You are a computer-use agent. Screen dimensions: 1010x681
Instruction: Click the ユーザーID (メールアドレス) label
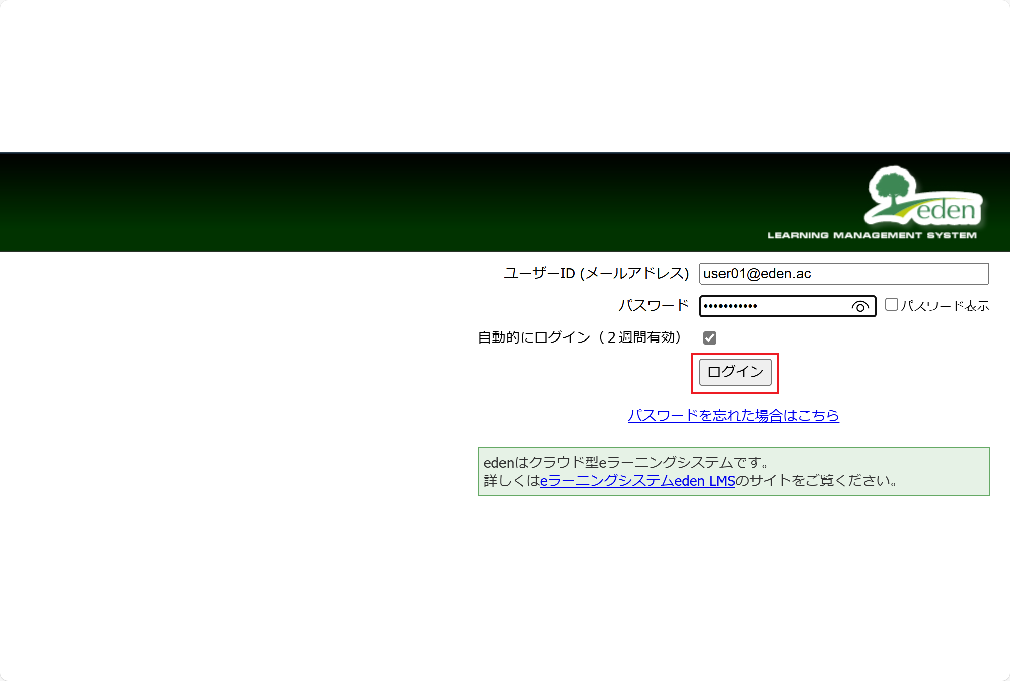pos(597,273)
